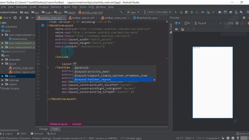This screenshot has width=249, height=140.
Task: Click the Stop button in toolbar
Action: coord(213,12)
